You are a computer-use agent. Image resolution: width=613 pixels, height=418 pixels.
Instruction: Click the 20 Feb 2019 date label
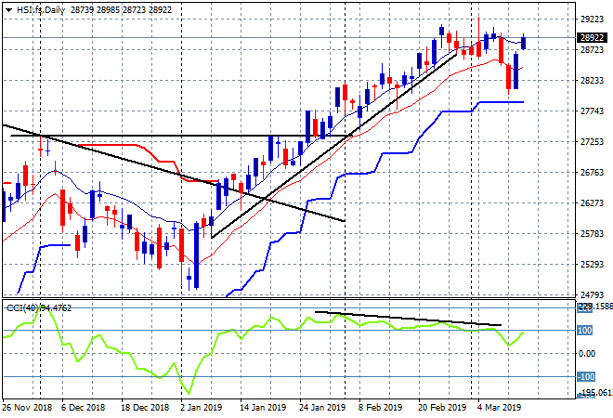pyautogui.click(x=442, y=408)
